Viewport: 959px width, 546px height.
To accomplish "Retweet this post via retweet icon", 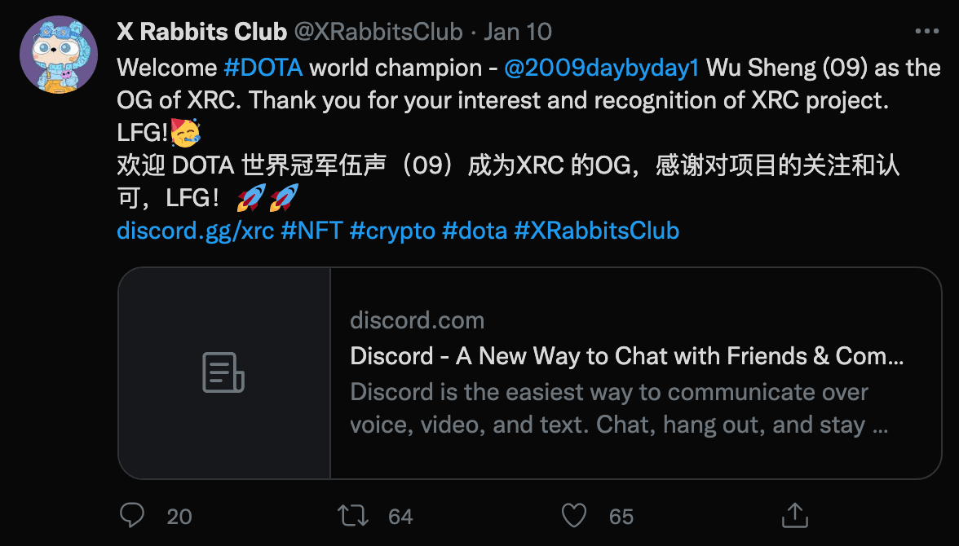I will pyautogui.click(x=353, y=515).
